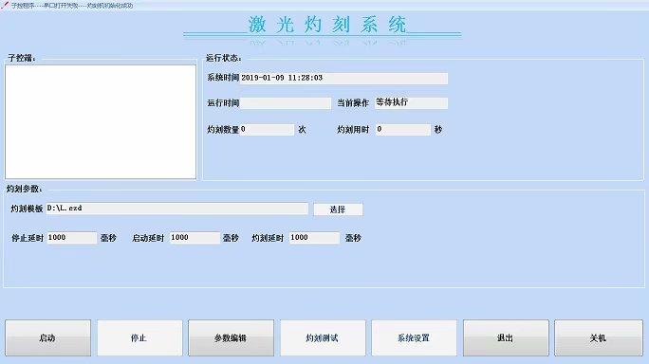Image resolution: width=649 pixels, height=364 pixels.
Task: Click the 灼刻数量 count field
Action: [x=267, y=130]
